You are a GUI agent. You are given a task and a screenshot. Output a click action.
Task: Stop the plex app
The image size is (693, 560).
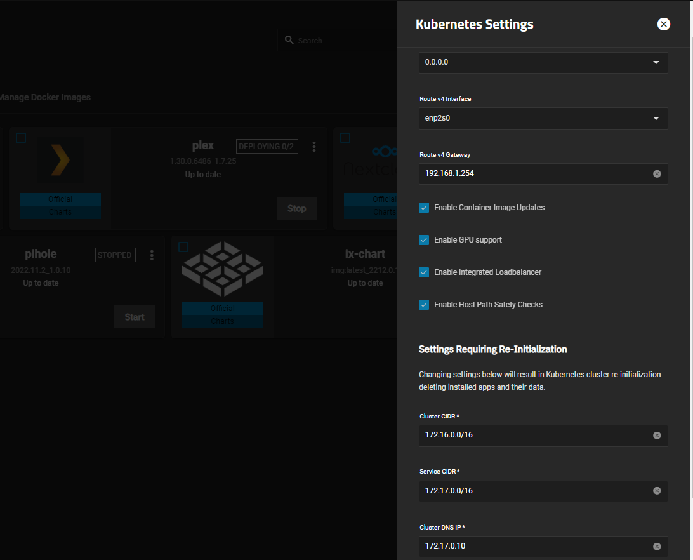(x=296, y=208)
